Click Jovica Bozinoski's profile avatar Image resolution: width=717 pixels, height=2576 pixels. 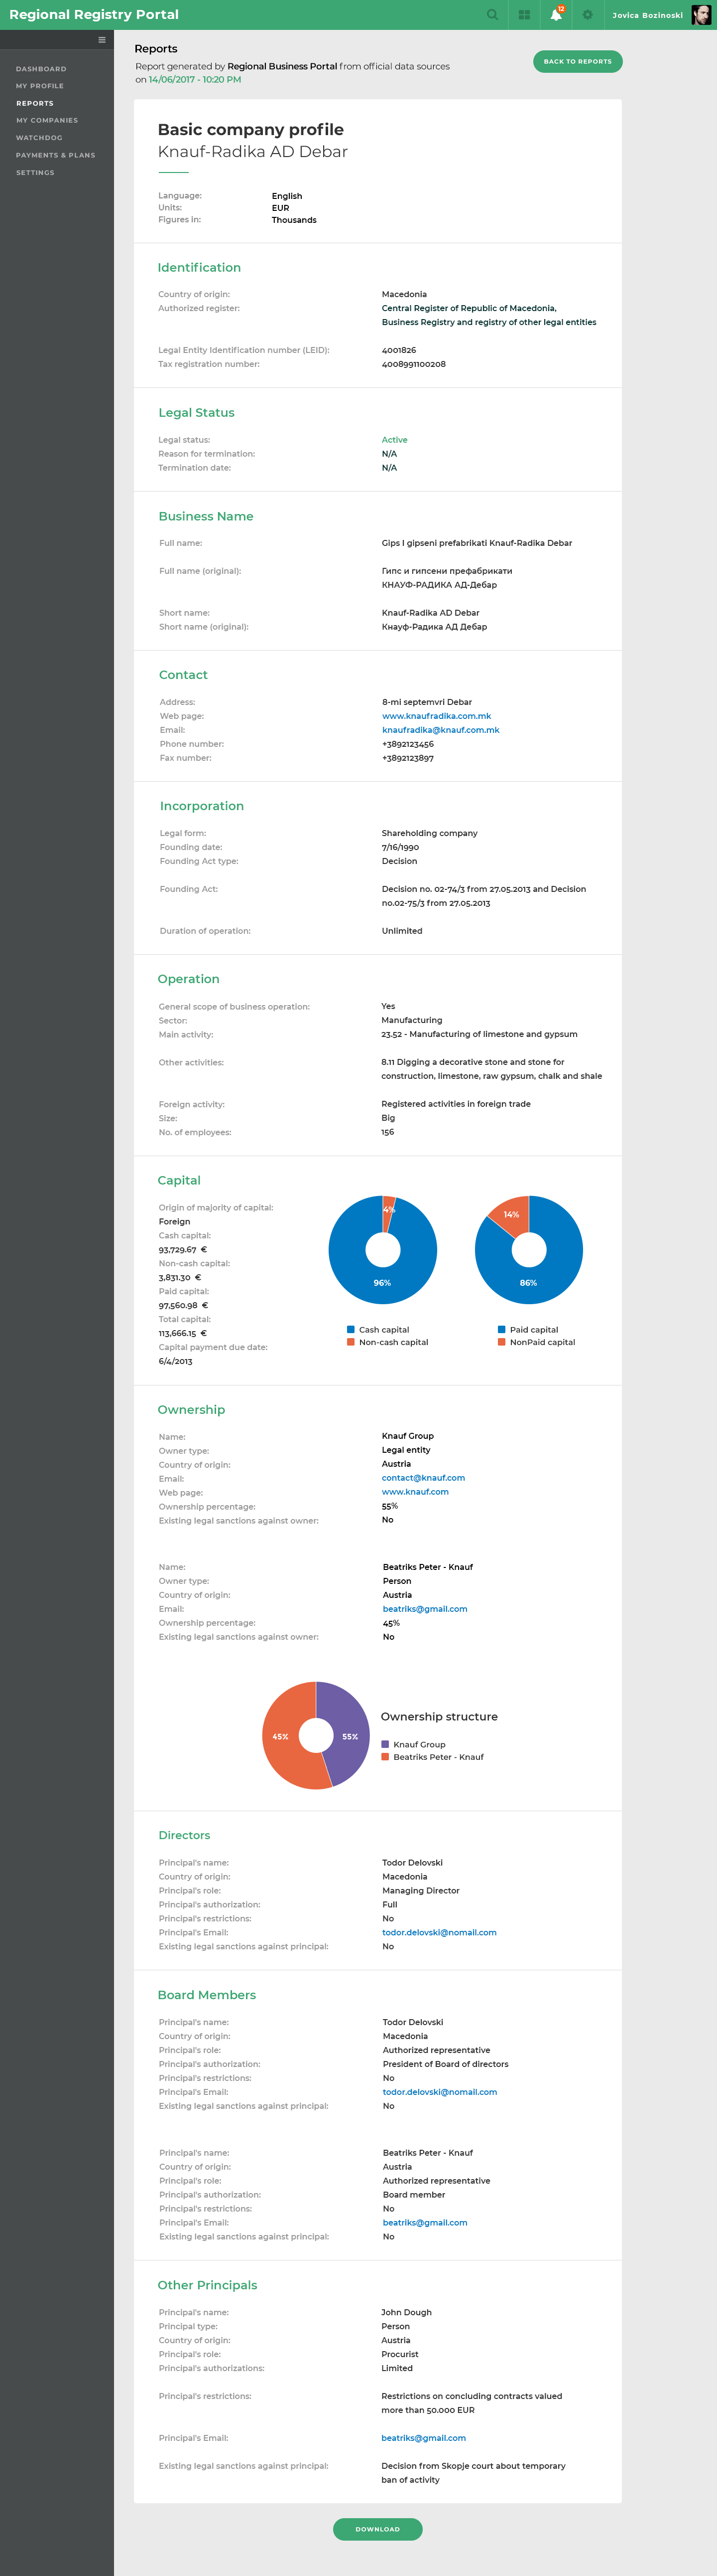pyautogui.click(x=701, y=15)
